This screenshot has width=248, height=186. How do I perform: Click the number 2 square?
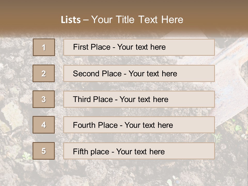click(44, 73)
